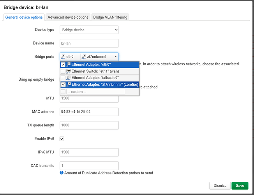Click zt7nnbnnml icon in Bridge ports field

click(x=84, y=57)
